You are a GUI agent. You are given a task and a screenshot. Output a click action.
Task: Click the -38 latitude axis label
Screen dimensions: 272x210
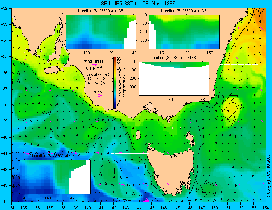4,105
